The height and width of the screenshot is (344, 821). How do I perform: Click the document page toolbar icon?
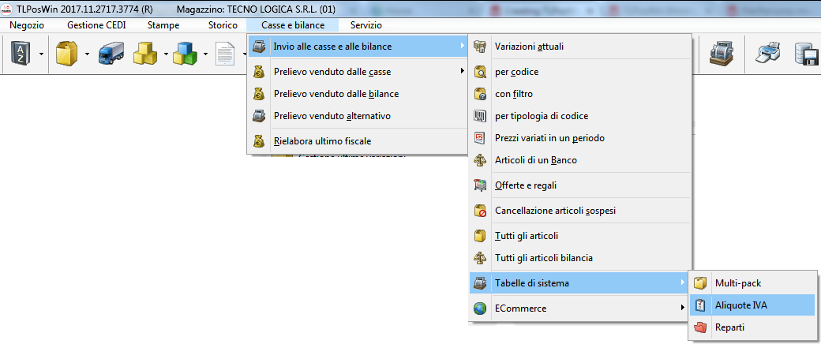(x=225, y=54)
